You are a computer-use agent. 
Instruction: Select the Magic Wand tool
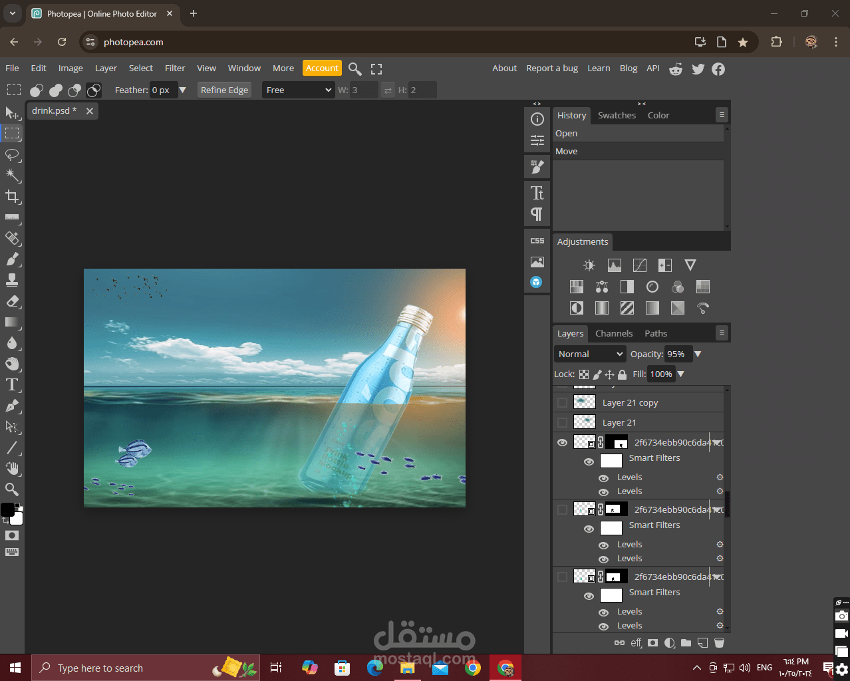tap(12, 176)
